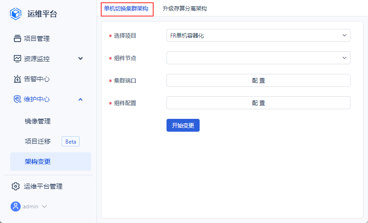Click the 开始变更 button
Image resolution: width=368 pixels, height=223 pixels.
point(183,125)
